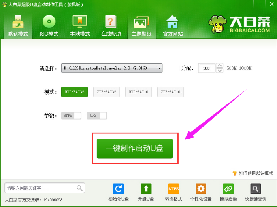
Task: Expand the USB drive selection dropdown
Action: (x=160, y=68)
